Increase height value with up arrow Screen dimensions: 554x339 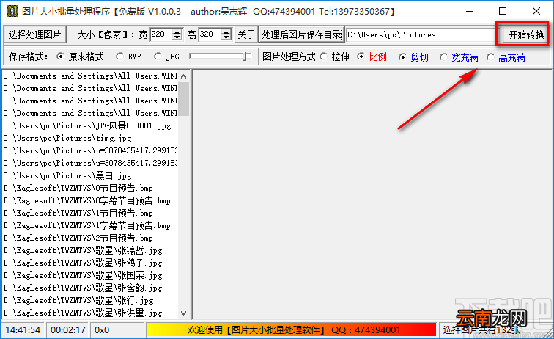(x=226, y=32)
